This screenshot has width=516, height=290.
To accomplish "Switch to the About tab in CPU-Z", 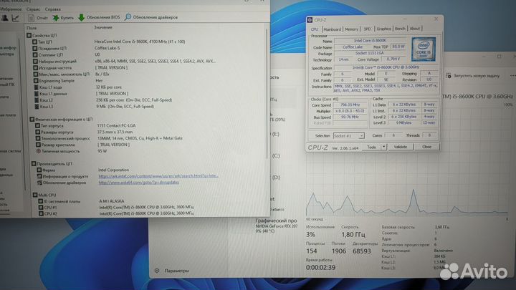I will click(415, 29).
